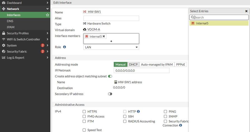Enable the Secondary IP address switch
The height and width of the screenshot is (132, 250).
click(x=110, y=94)
